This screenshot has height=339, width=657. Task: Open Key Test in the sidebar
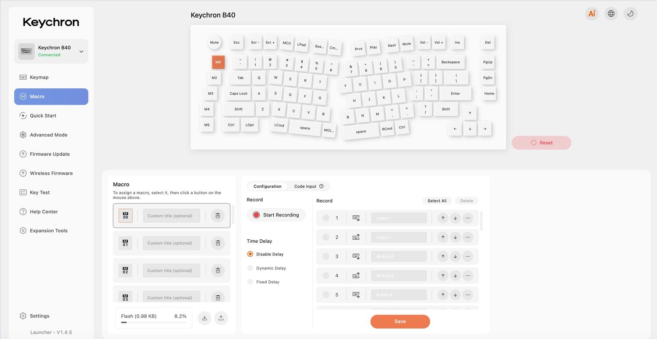coord(51,193)
